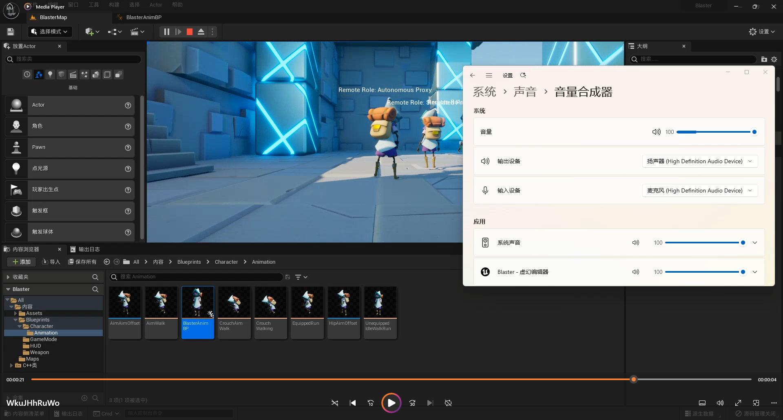Image resolution: width=783 pixels, height=420 pixels.
Task: Select the 玩家出生点 player start entry
Action: pyautogui.click(x=69, y=190)
